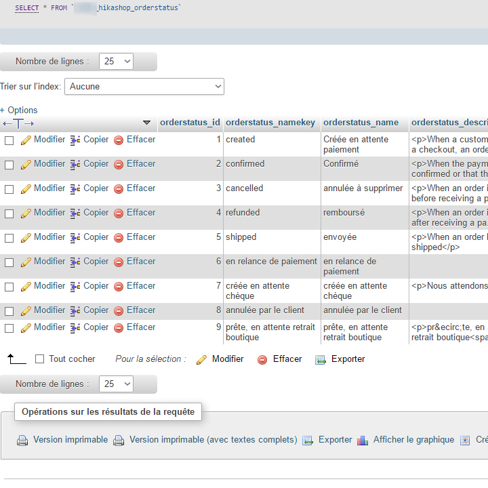Click Version imprimable (avec textes complets) link
488x488 pixels.
[x=213, y=440]
